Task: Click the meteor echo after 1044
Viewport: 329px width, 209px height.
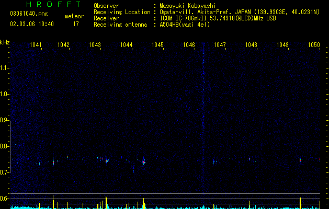Action: (x=144, y=162)
